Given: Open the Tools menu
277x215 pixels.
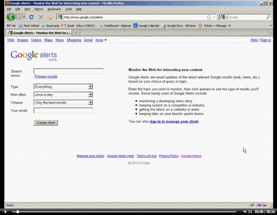Looking at the screenshot, I should pos(68,9).
